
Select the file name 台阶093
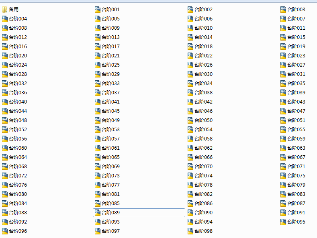[x=110, y=222]
